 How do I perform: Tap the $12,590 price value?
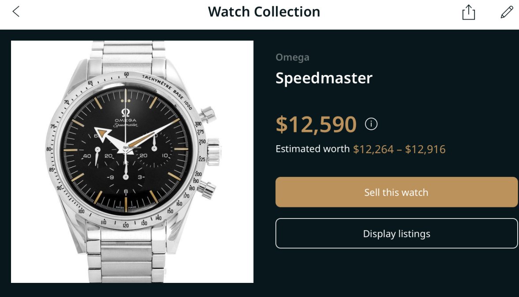[x=316, y=124]
